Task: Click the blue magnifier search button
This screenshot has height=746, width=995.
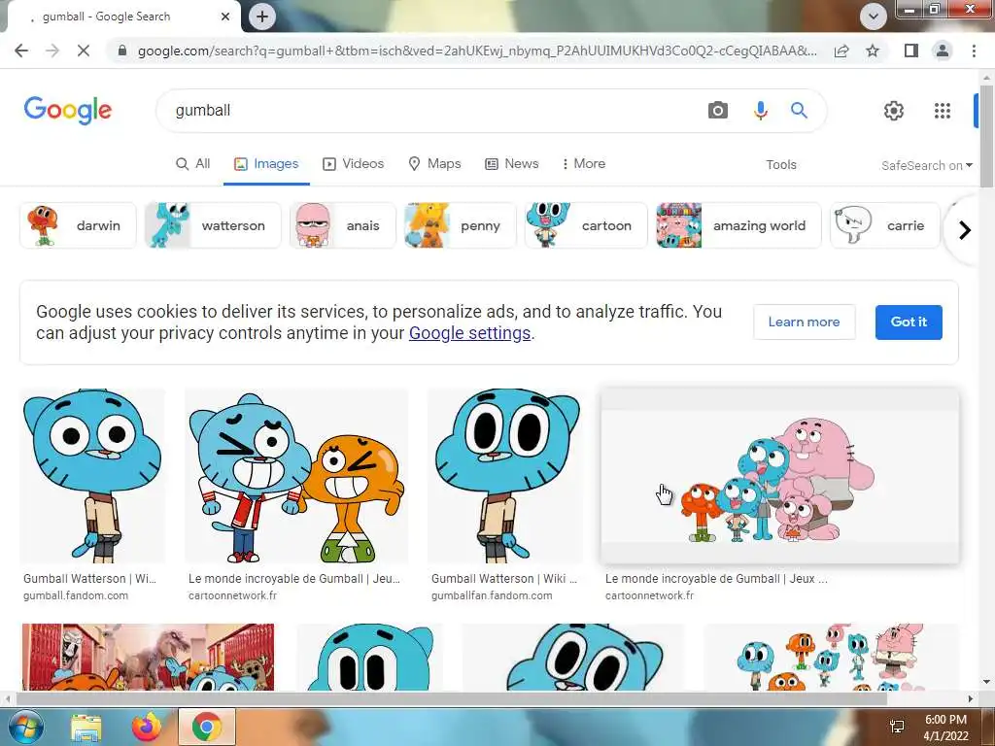Action: pos(799,111)
